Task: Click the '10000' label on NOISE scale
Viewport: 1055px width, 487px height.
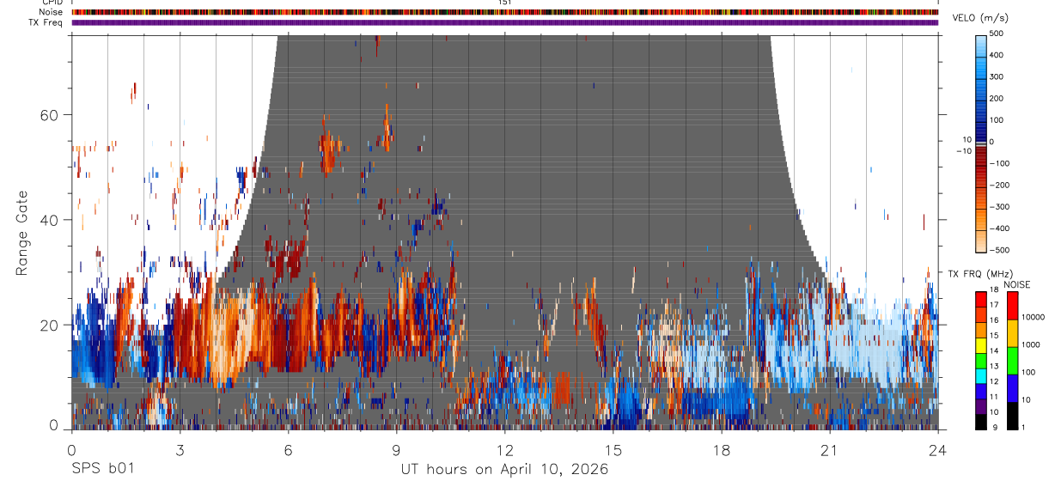Action: pos(1032,317)
